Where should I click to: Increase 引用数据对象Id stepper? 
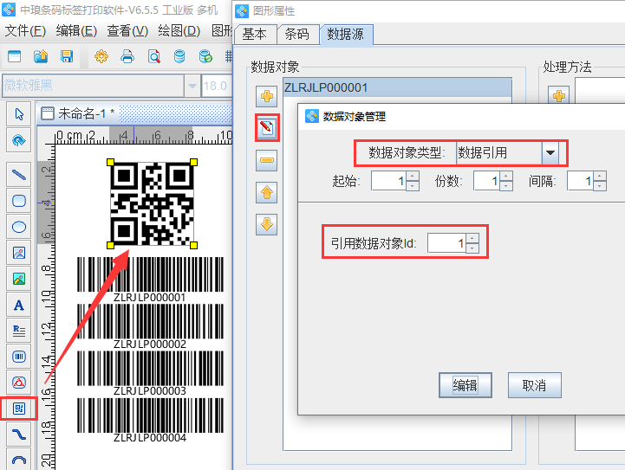tap(472, 238)
